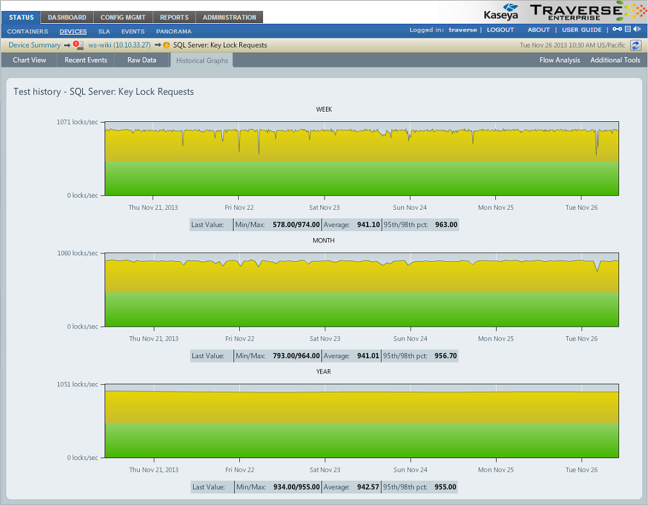This screenshot has height=505, width=648.
Task: Open the Additional Tools menu
Action: [615, 60]
